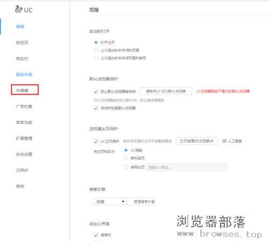Click the 搜索引擎 section heading

97,189
